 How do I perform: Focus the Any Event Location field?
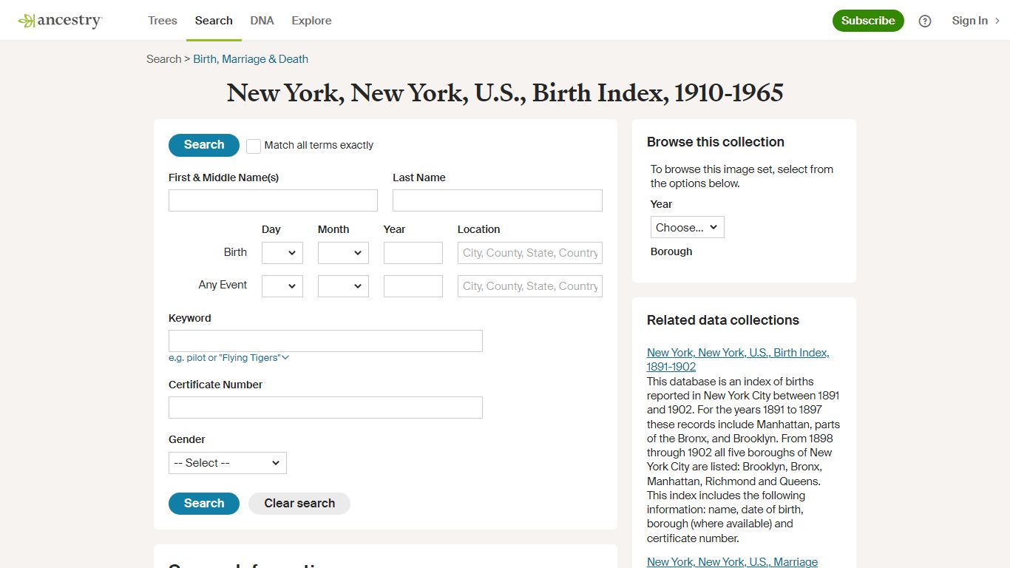pyautogui.click(x=530, y=286)
